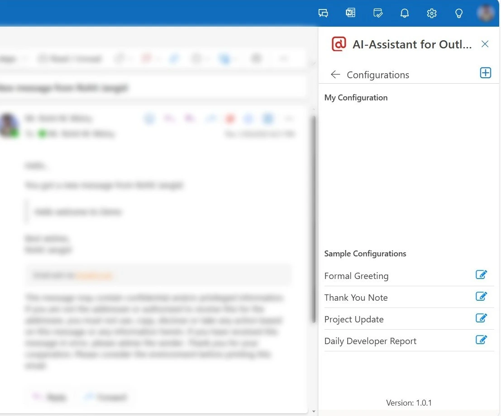Edit the Formal Greeting configuration
501x416 pixels.
coord(481,274)
